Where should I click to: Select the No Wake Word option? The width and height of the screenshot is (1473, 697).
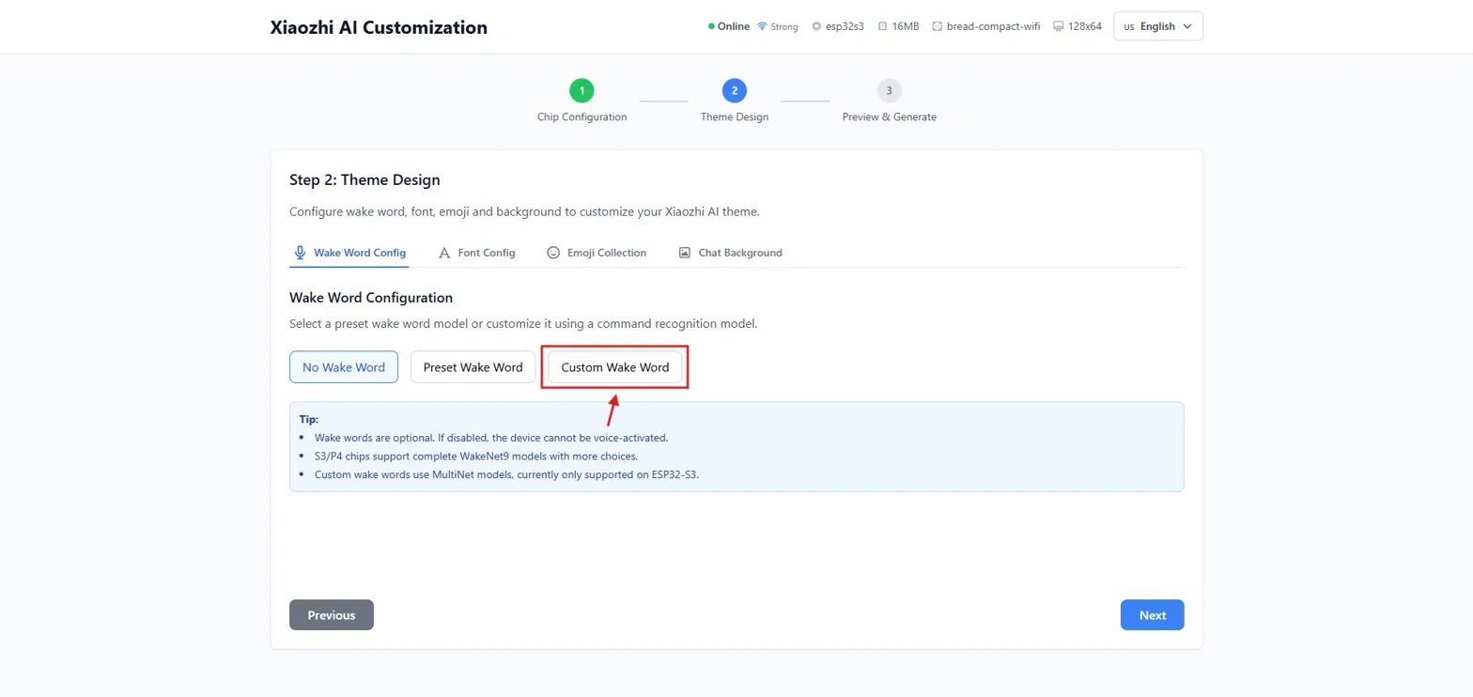344,367
